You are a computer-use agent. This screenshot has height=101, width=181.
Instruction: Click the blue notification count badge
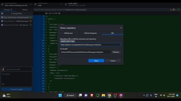(177, 95)
